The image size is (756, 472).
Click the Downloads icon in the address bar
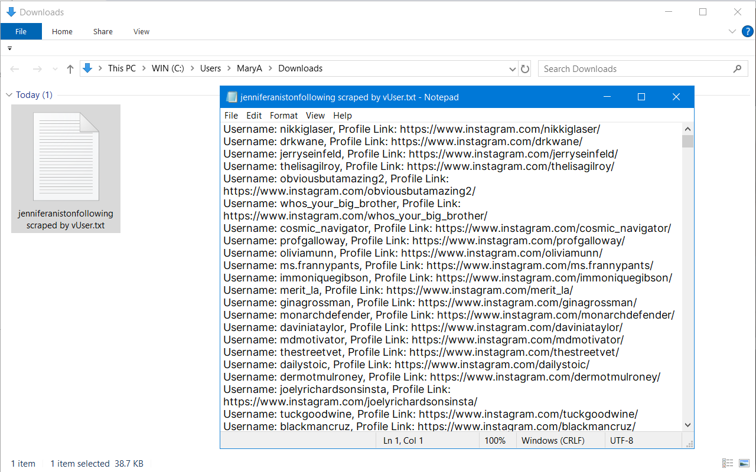[x=87, y=68]
